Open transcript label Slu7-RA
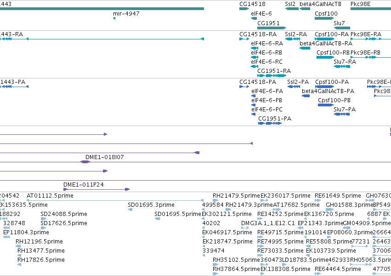The image size is (391, 276). click(x=345, y=62)
